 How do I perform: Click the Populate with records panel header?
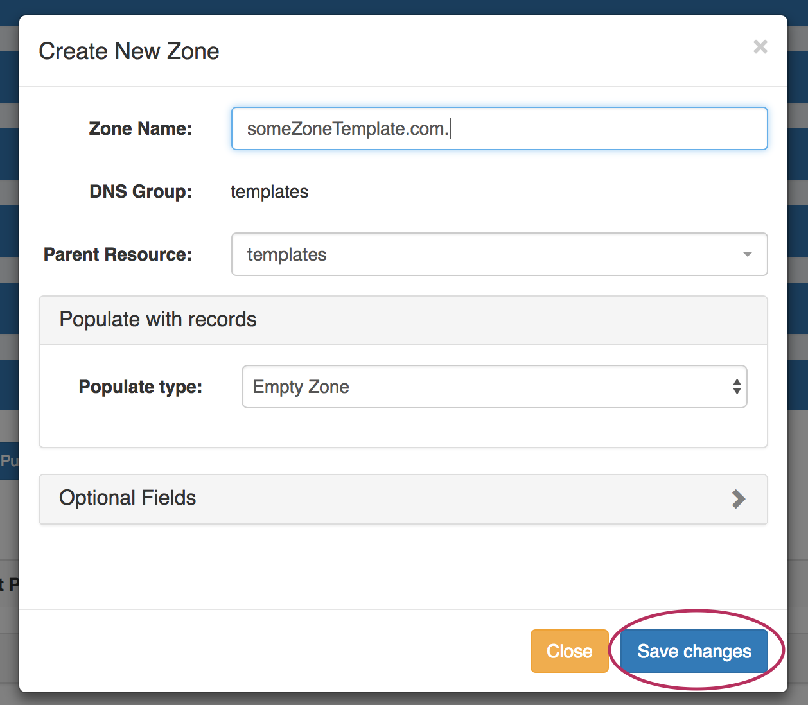(x=403, y=320)
